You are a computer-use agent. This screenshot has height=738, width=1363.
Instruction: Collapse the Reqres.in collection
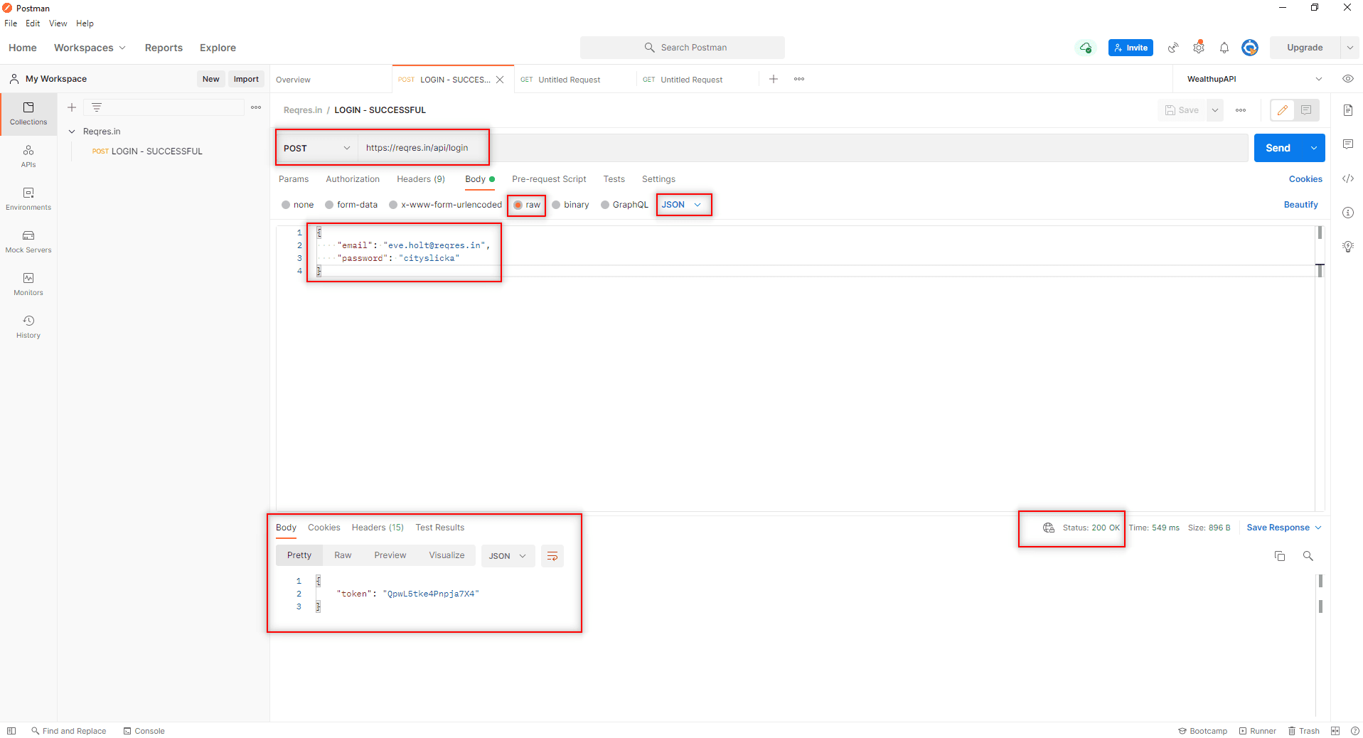pos(71,131)
